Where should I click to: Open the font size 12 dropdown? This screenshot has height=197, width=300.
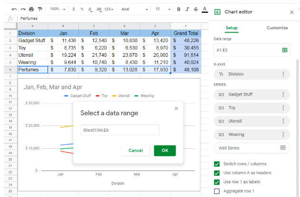click(163, 9)
